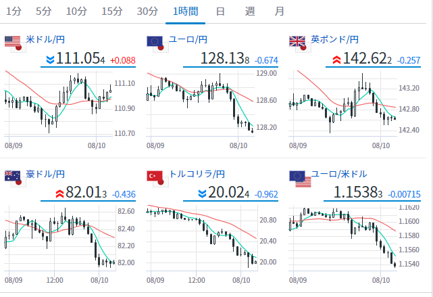Click the EU/US flag icon
This screenshot has height=297, width=433.
[300, 179]
